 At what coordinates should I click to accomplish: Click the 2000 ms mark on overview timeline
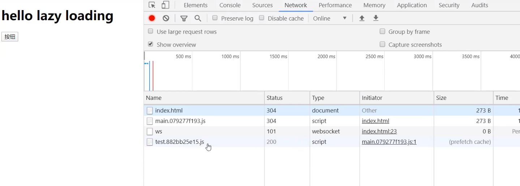[326, 57]
